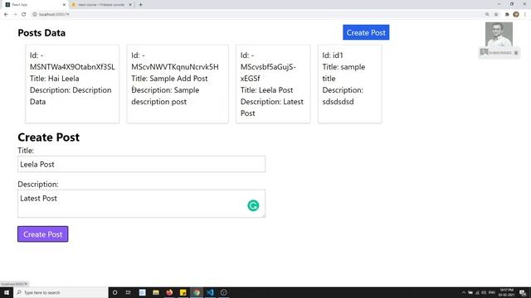
Task: Go back to the previous page
Action: (6, 15)
